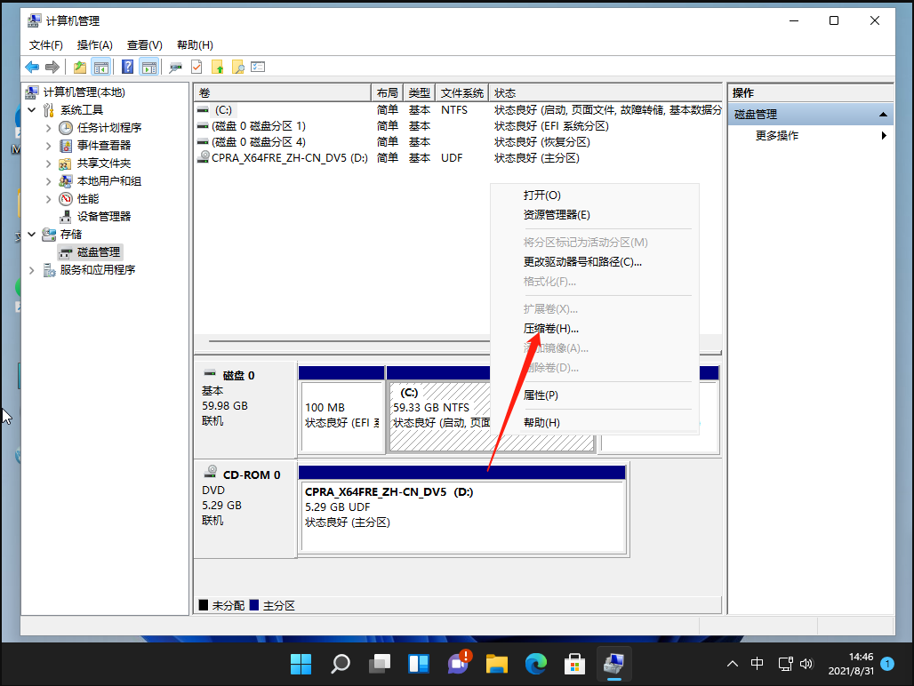Viewport: 914px width, 686px height.
Task: Open Device Manager (设备管理器) in tree
Action: click(103, 216)
